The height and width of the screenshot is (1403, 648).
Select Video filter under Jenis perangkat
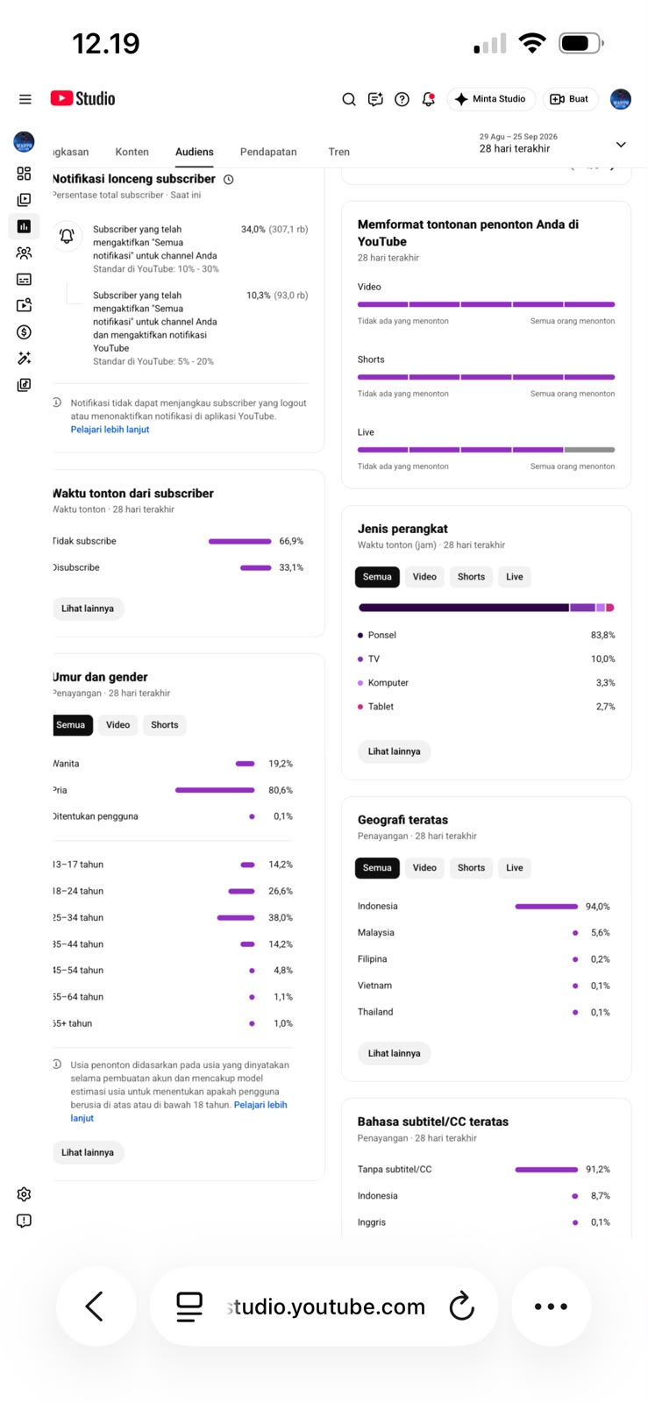424,577
